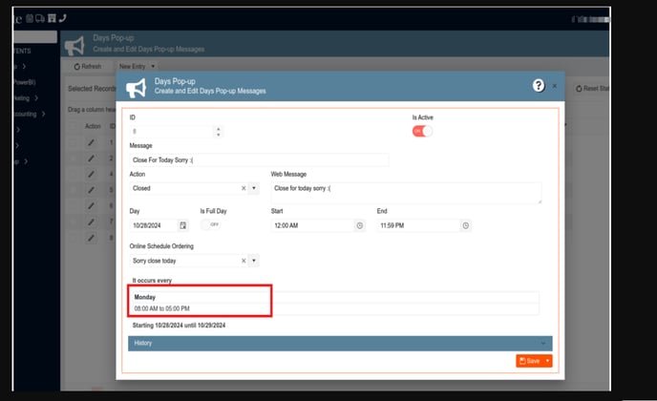Click the Refresh button
Screen dimensions: 657x401
[88, 67]
